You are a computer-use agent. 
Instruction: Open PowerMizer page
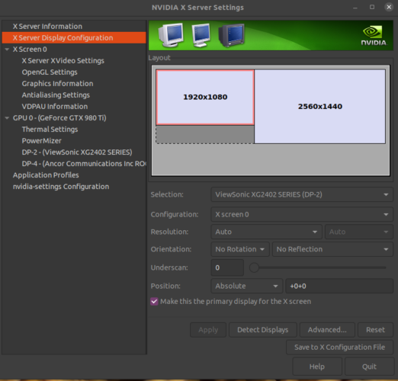coord(42,141)
